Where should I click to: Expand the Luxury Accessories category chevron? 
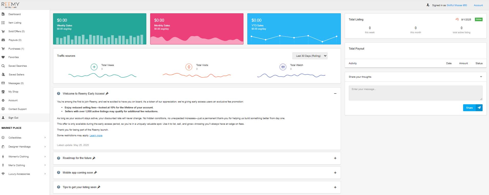45,174
